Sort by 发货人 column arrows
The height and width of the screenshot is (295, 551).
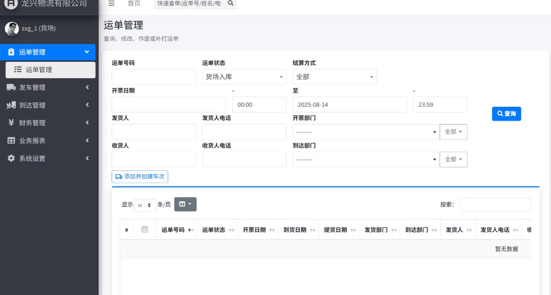(469, 230)
